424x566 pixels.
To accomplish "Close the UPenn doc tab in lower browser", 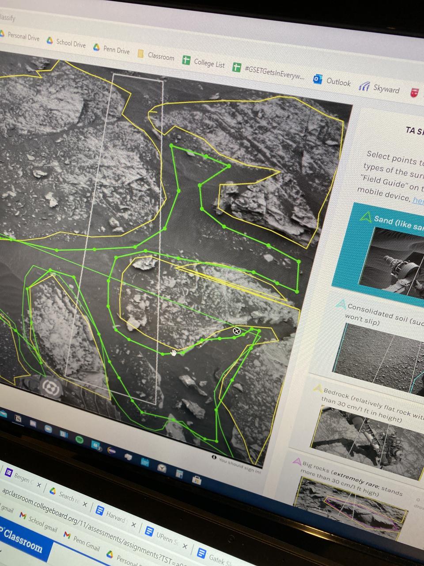I will tap(185, 546).
